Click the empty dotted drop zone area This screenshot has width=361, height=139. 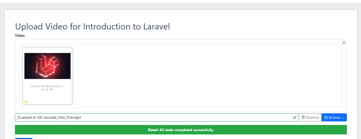tap(206, 76)
